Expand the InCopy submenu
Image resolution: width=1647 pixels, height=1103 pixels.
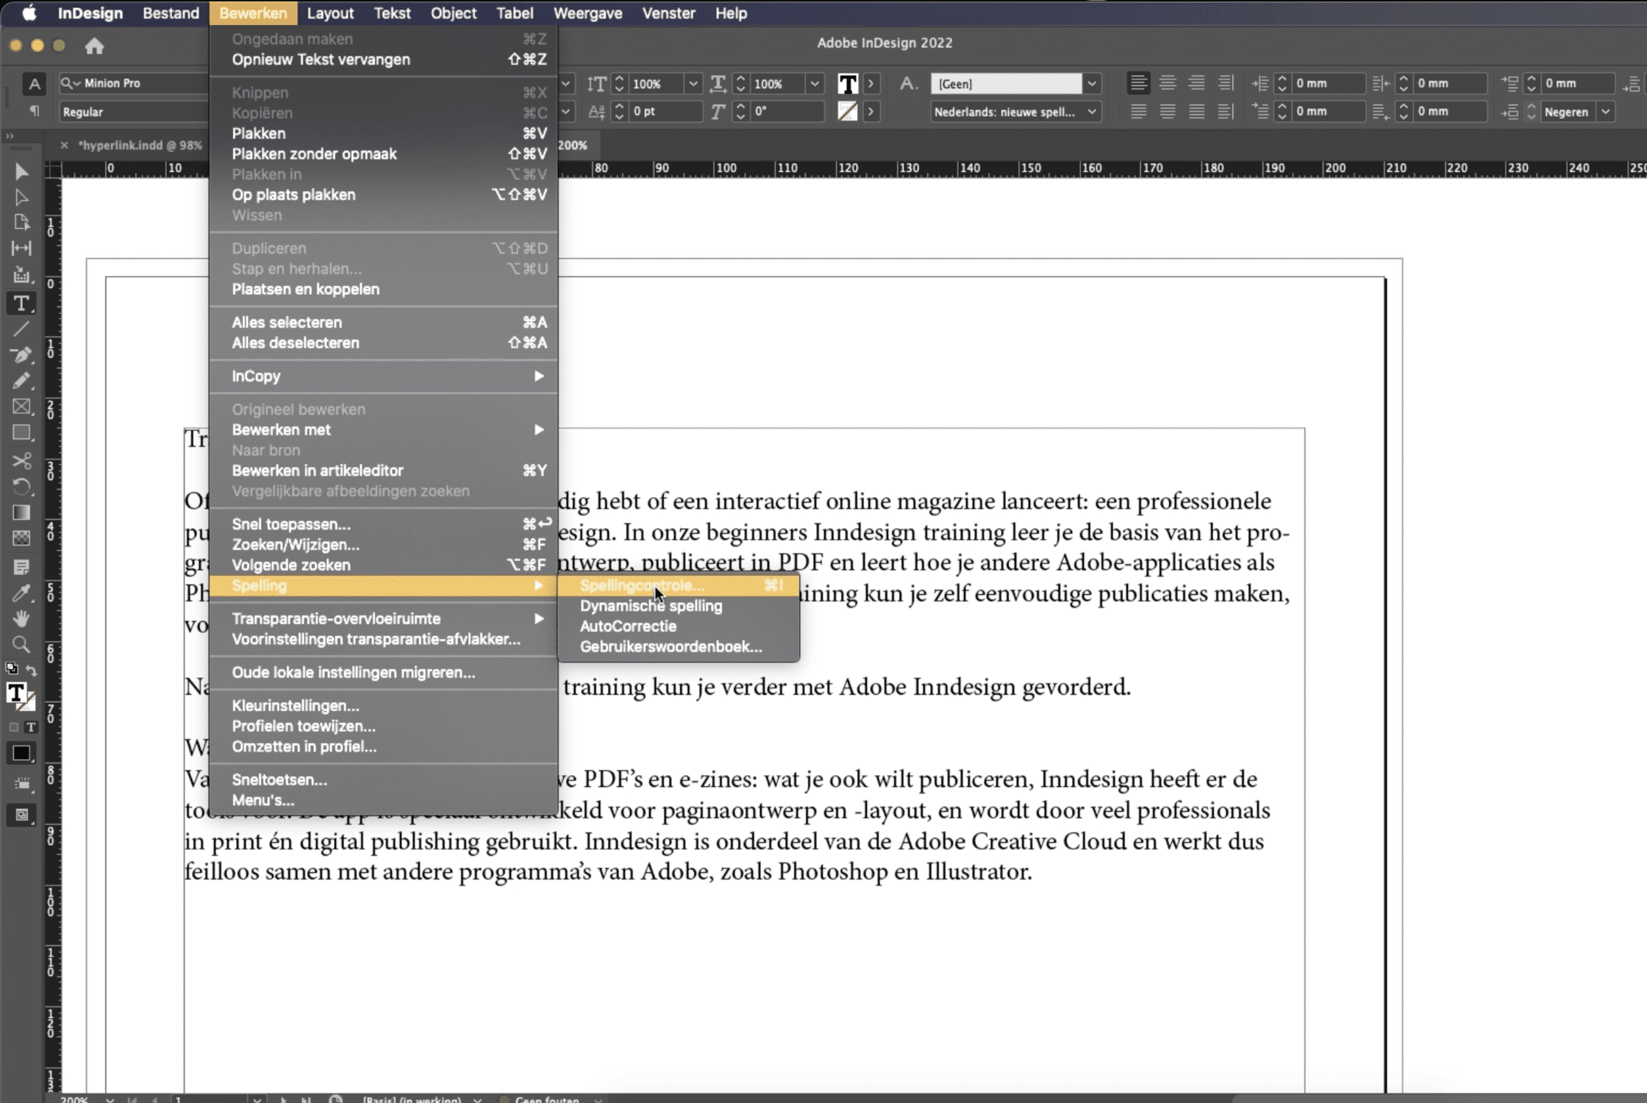[x=383, y=376]
